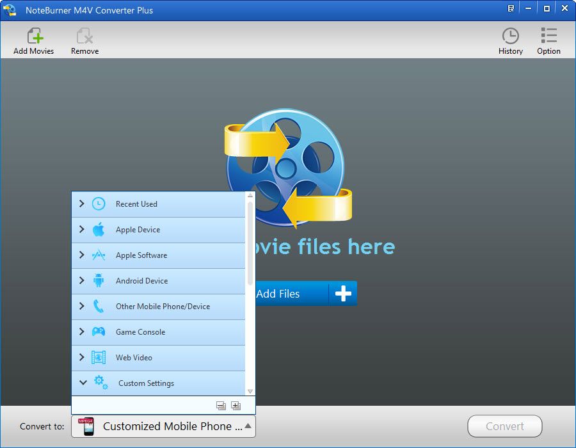576x448 pixels.
Task: Expand the Game Console category chevron
Action: pyautogui.click(x=82, y=332)
